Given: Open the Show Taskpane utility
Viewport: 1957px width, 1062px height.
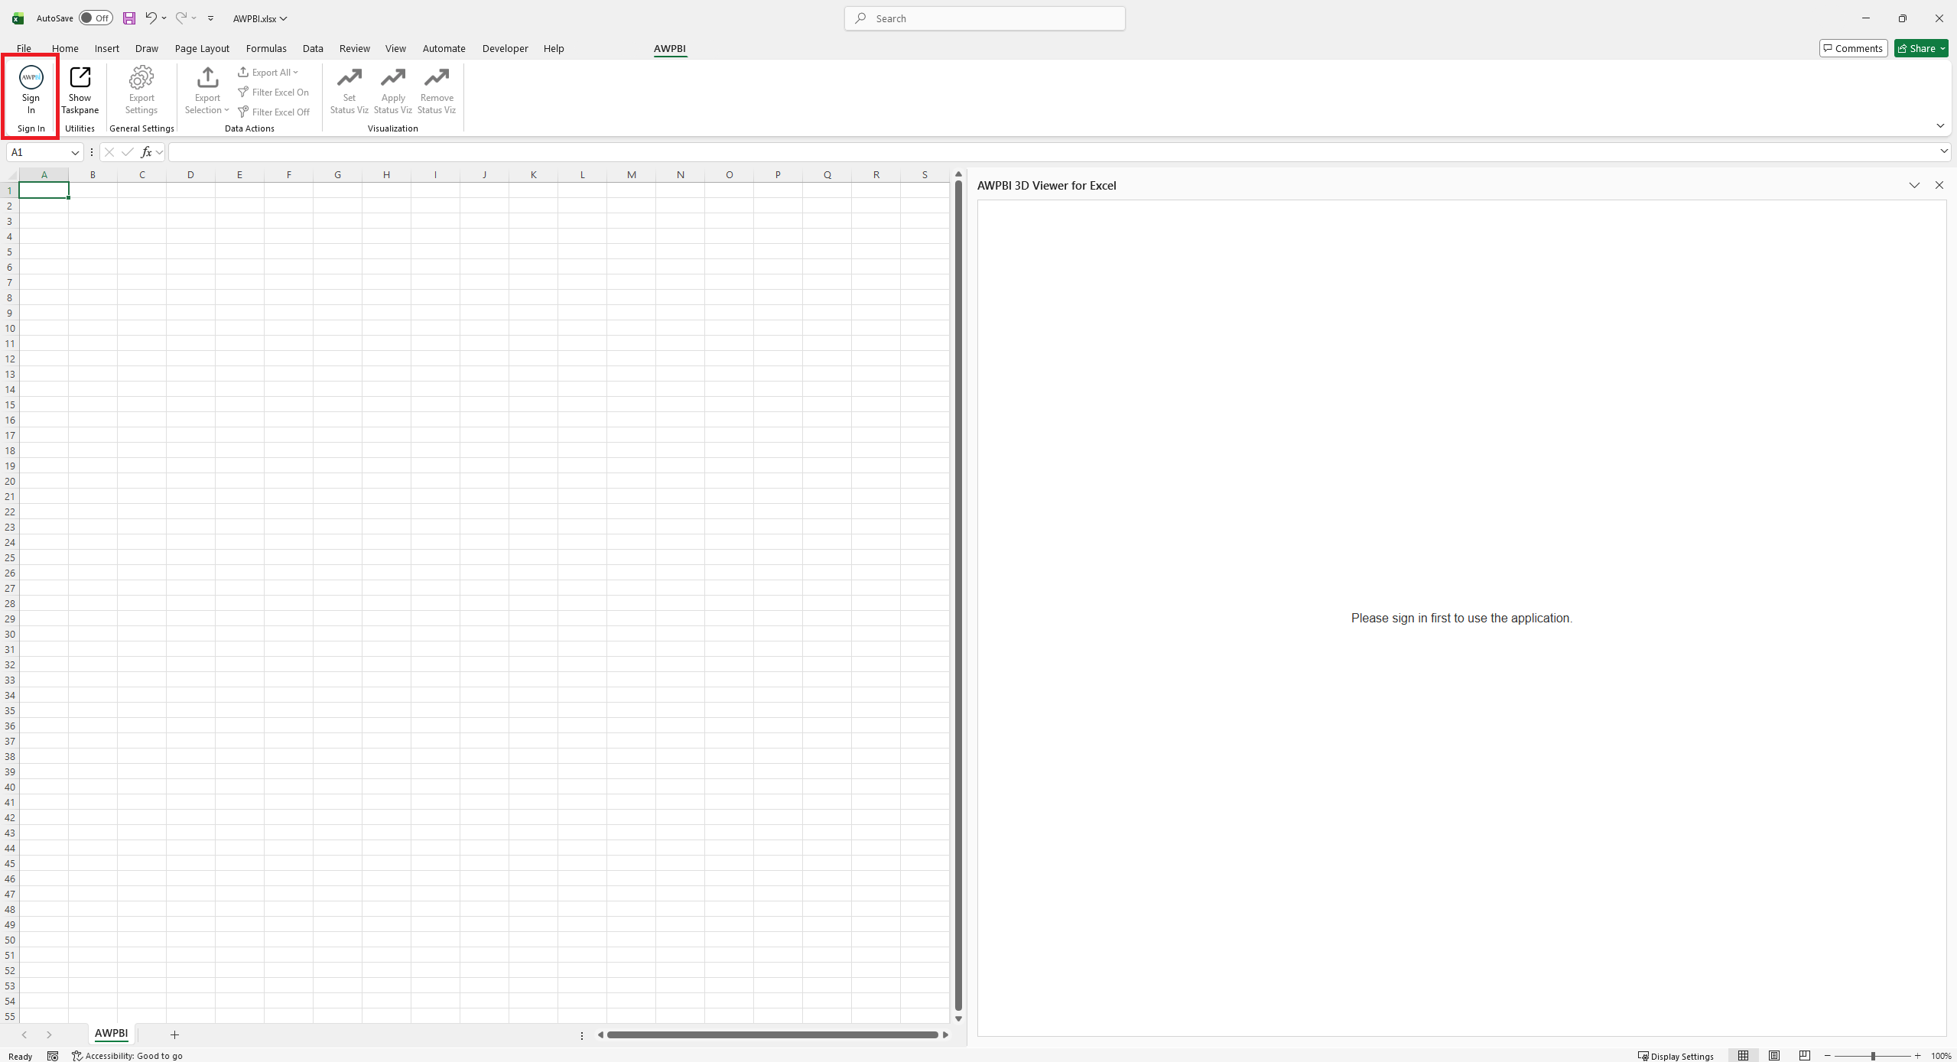Looking at the screenshot, I should point(80,90).
